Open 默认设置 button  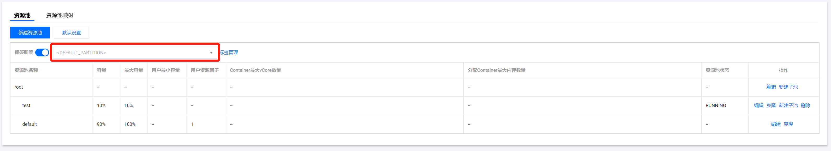coord(71,33)
